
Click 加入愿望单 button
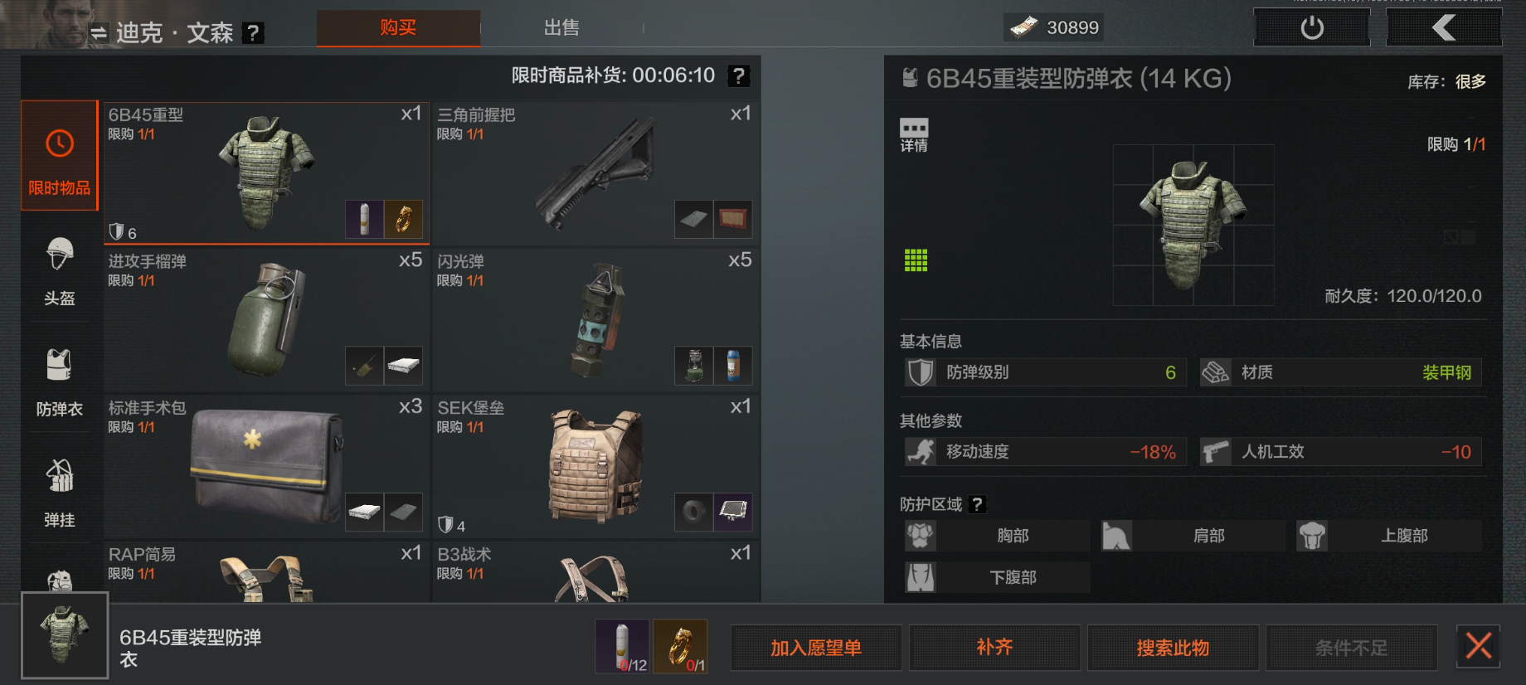point(816,648)
